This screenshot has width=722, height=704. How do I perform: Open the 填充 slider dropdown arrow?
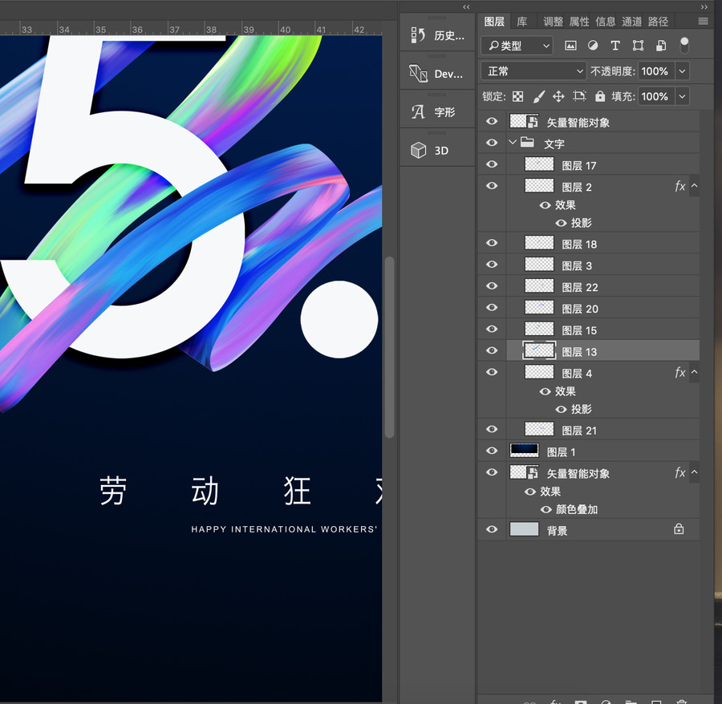(683, 97)
